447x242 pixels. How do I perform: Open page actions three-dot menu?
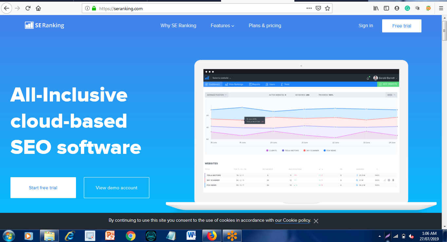tap(309, 8)
